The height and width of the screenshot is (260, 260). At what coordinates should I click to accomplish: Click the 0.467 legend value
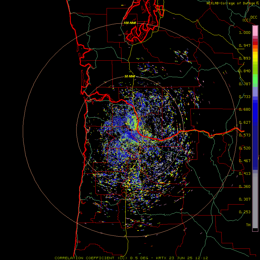click(x=245, y=161)
